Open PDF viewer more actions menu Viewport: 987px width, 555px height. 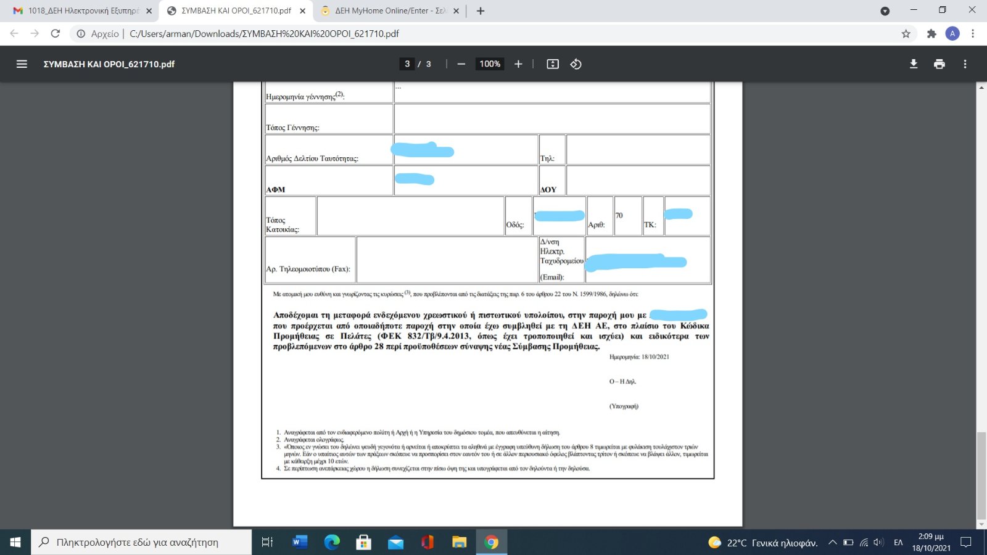click(x=965, y=64)
